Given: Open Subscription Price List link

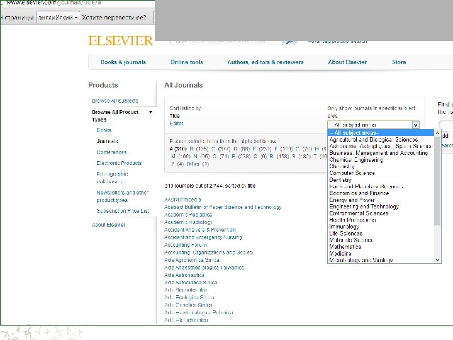Looking at the screenshot, I should pyautogui.click(x=123, y=211).
